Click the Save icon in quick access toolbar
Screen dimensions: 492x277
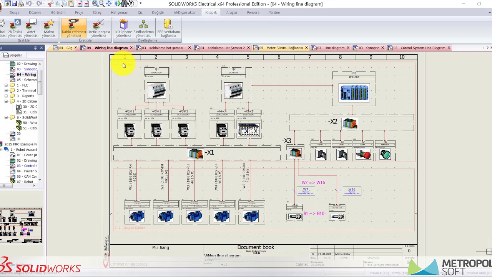point(14,4)
